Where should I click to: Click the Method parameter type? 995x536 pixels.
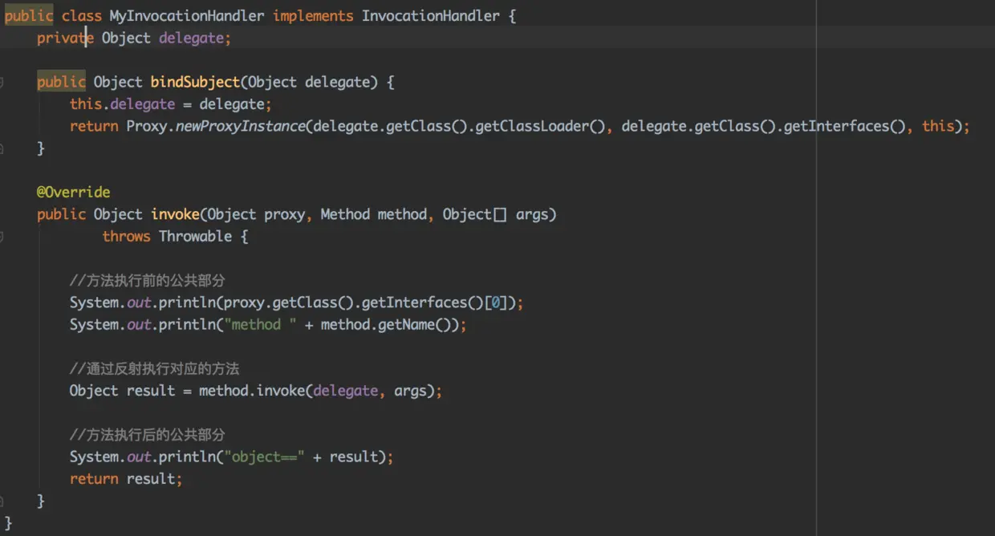345,214
